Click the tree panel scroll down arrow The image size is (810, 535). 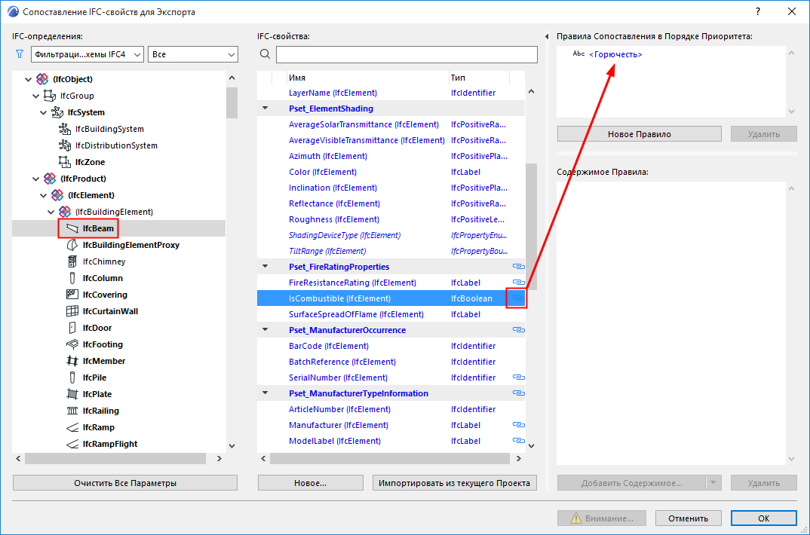tap(232, 446)
